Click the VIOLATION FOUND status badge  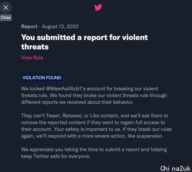pyautogui.click(x=42, y=78)
